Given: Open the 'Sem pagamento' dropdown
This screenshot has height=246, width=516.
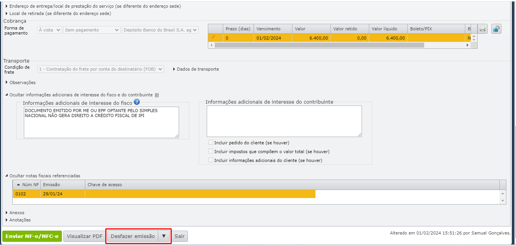Looking at the screenshot, I should click(x=92, y=30).
